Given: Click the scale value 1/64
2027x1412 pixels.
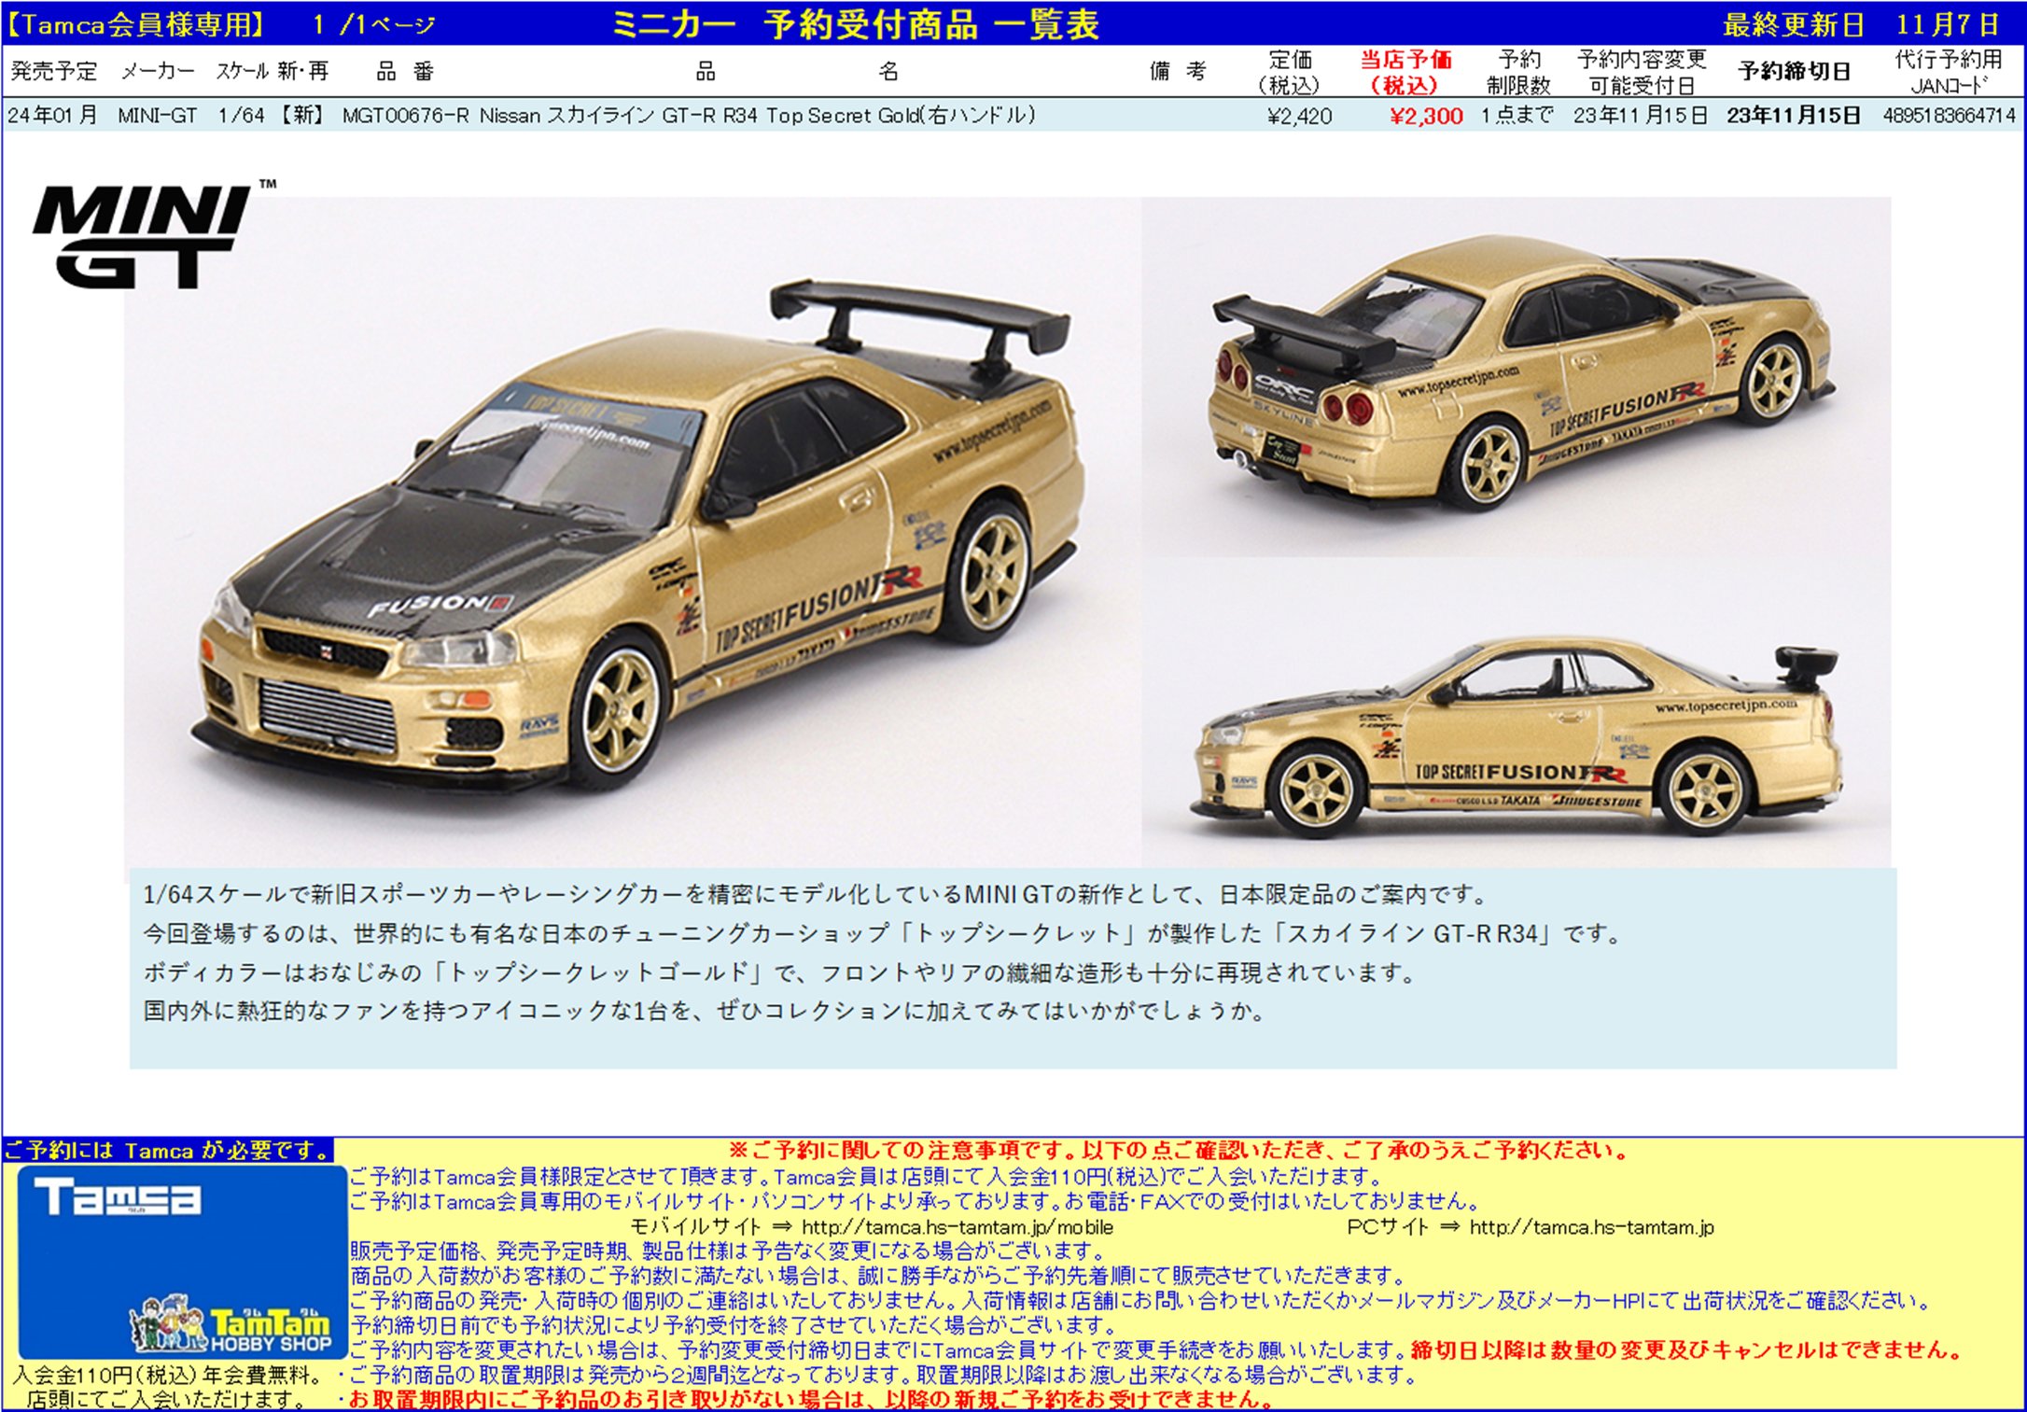Looking at the screenshot, I should pos(241,116).
